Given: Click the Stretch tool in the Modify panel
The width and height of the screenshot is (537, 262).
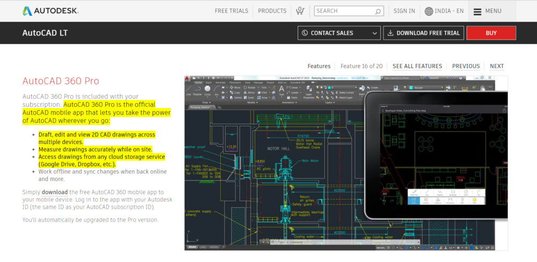Looking at the screenshot, I should tap(236, 98).
